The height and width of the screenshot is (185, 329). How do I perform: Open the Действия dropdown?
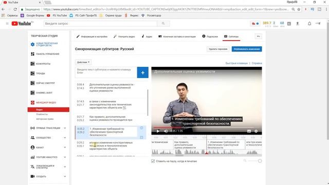(83, 62)
